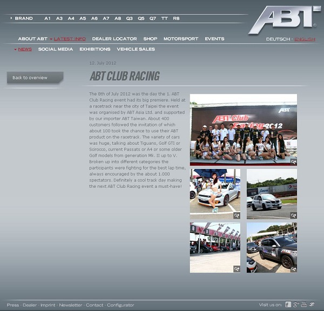Screen dimensions: 324x311
Task: Open the YouTube icon in footer
Action: [304, 305]
